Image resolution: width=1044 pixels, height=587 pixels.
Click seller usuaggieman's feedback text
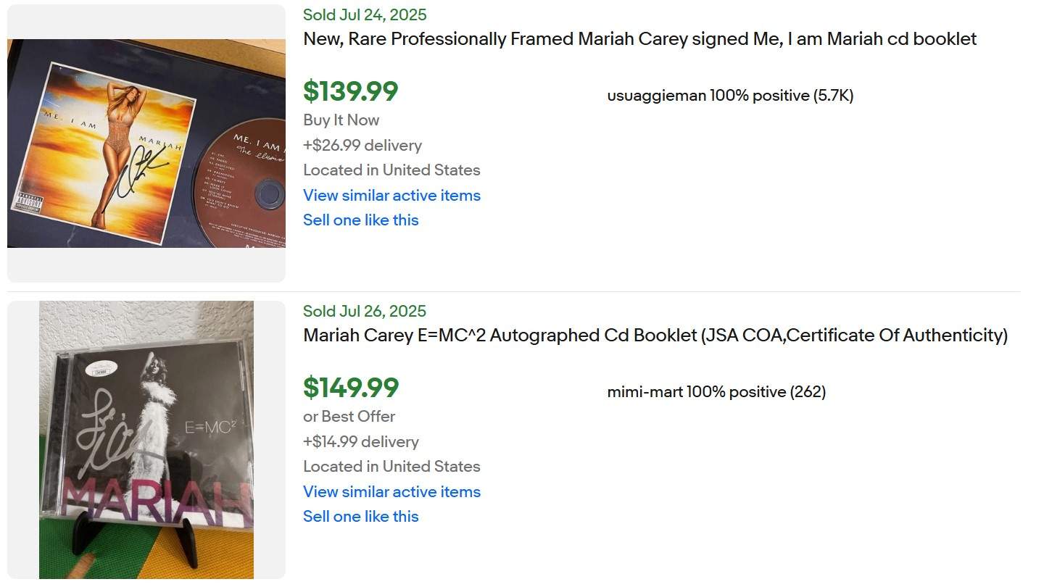click(730, 96)
